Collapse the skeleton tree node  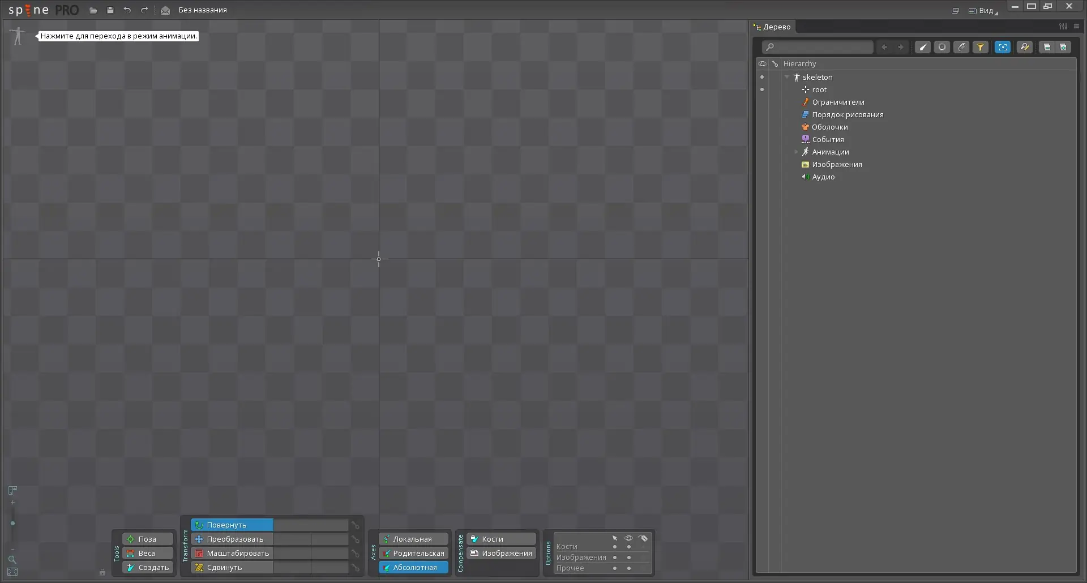[787, 77]
